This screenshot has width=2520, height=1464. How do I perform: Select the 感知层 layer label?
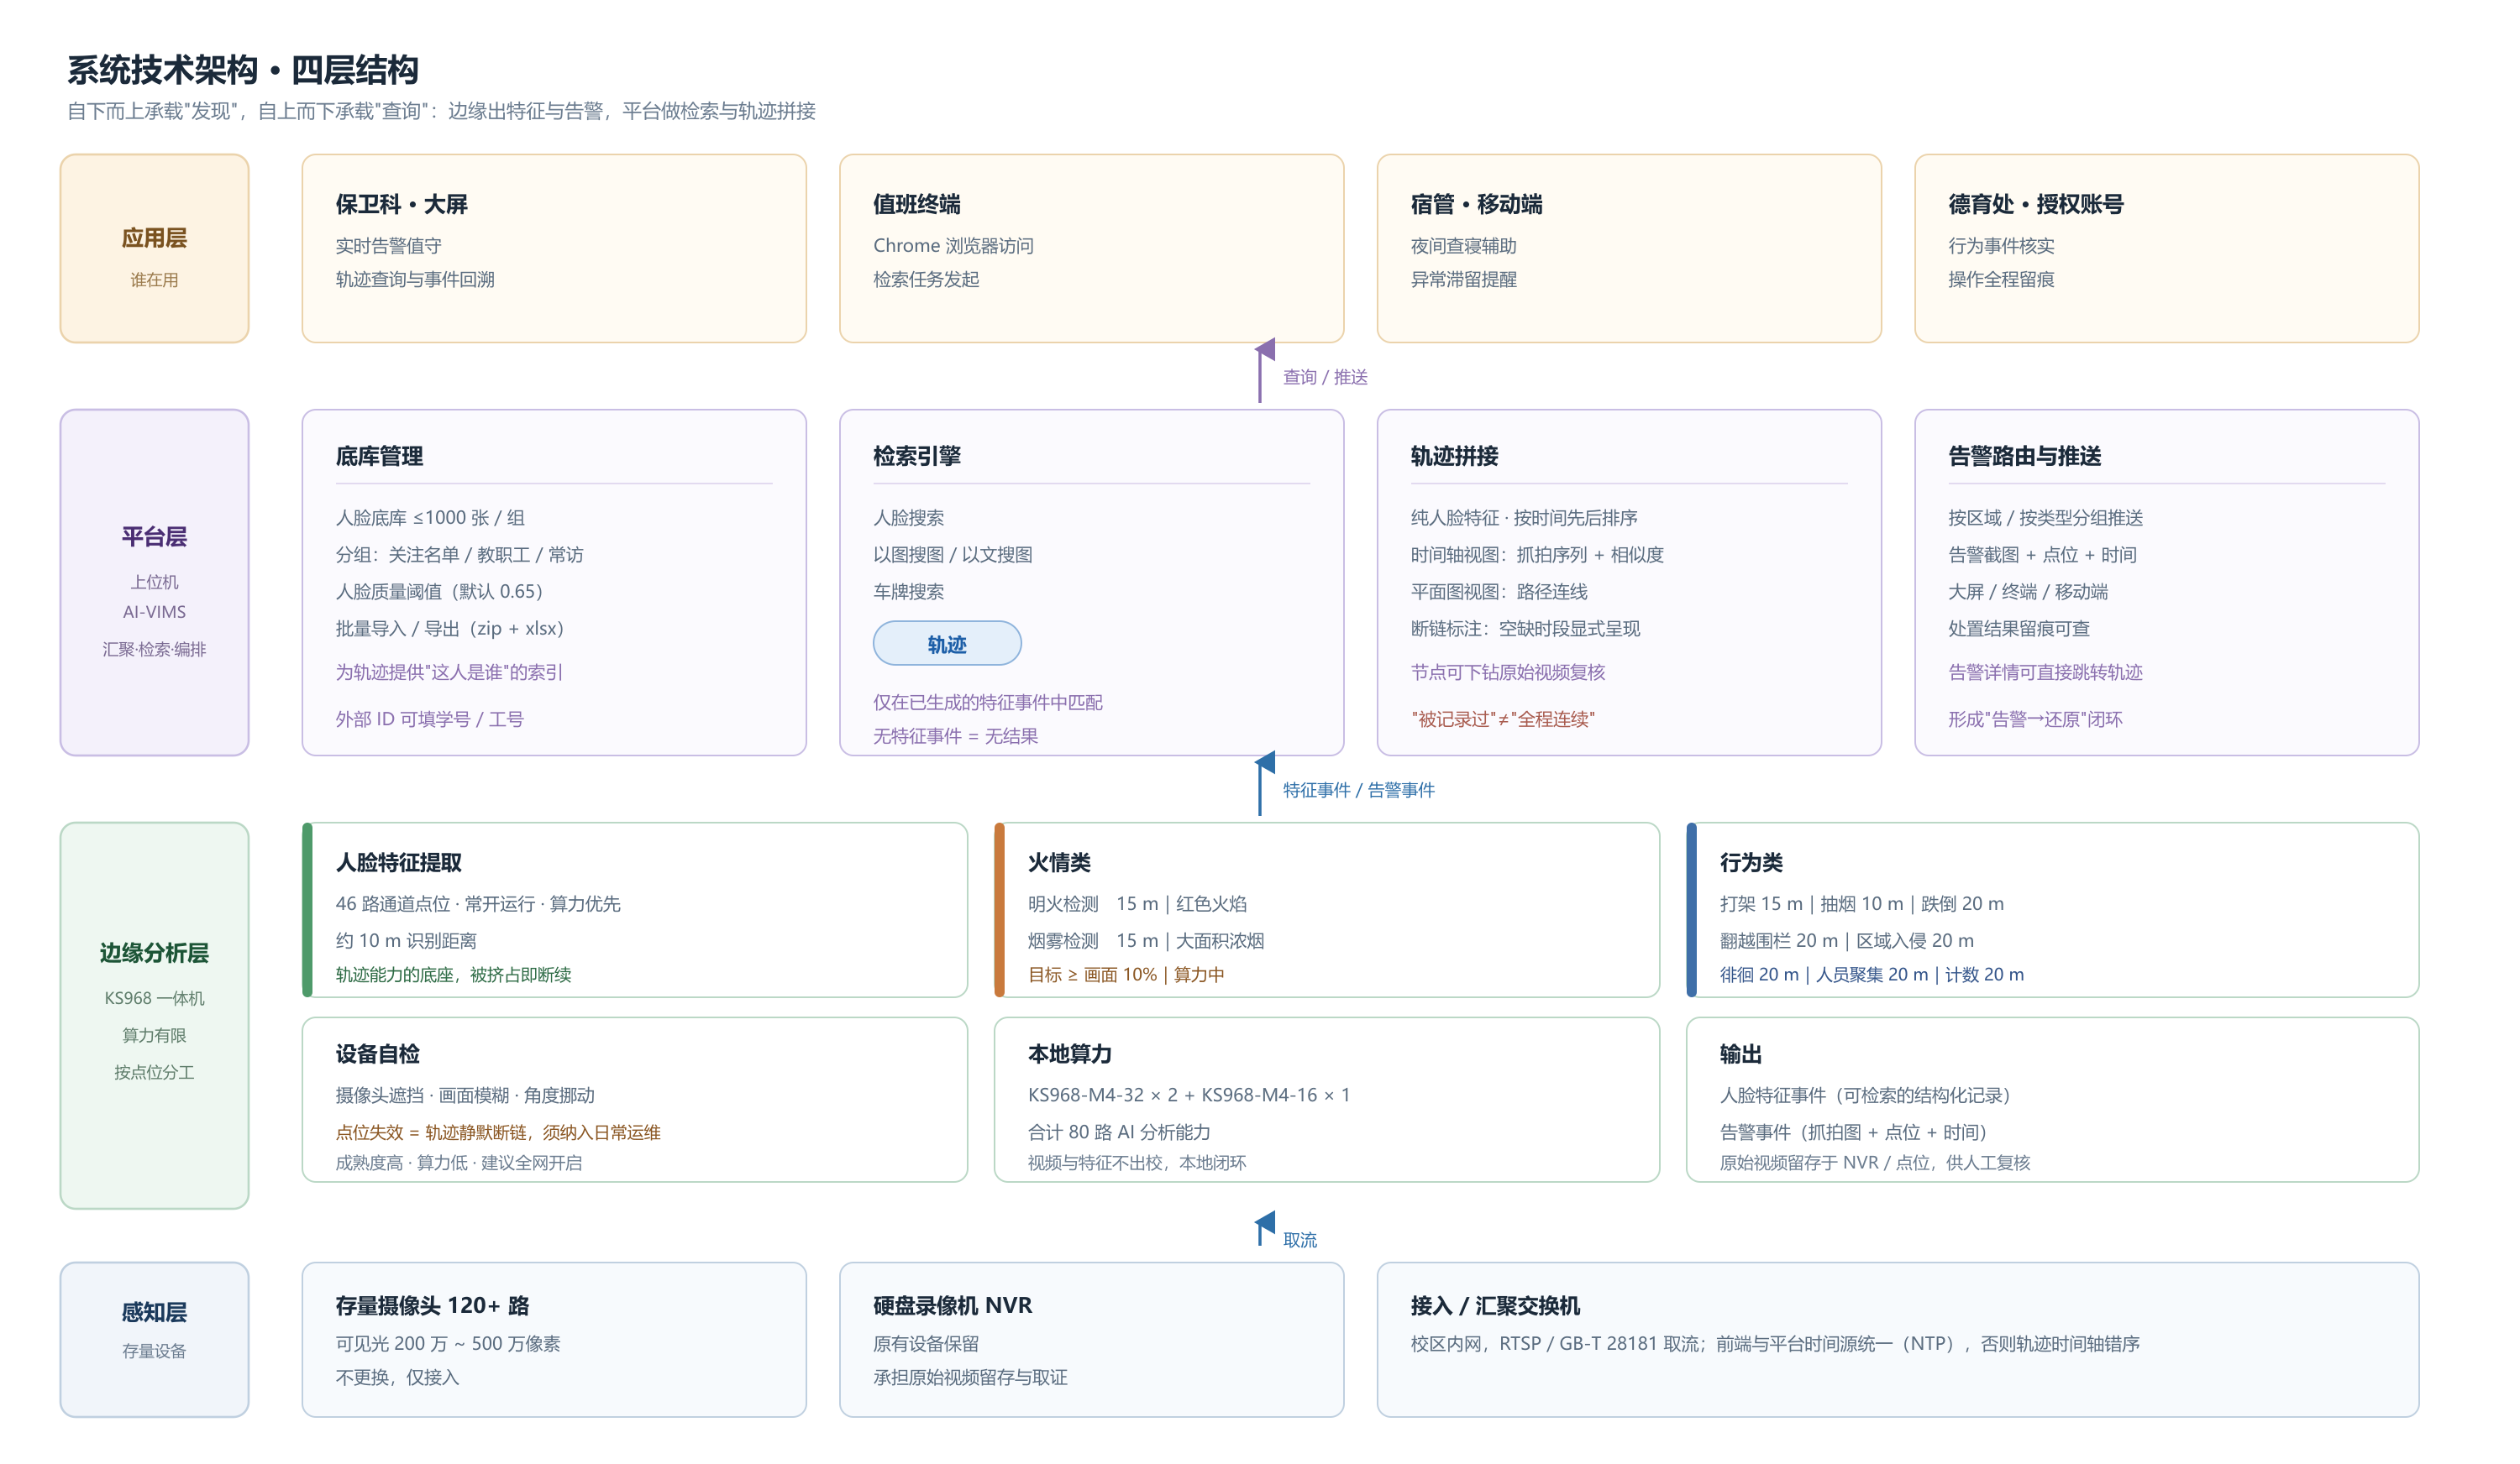point(154,1312)
